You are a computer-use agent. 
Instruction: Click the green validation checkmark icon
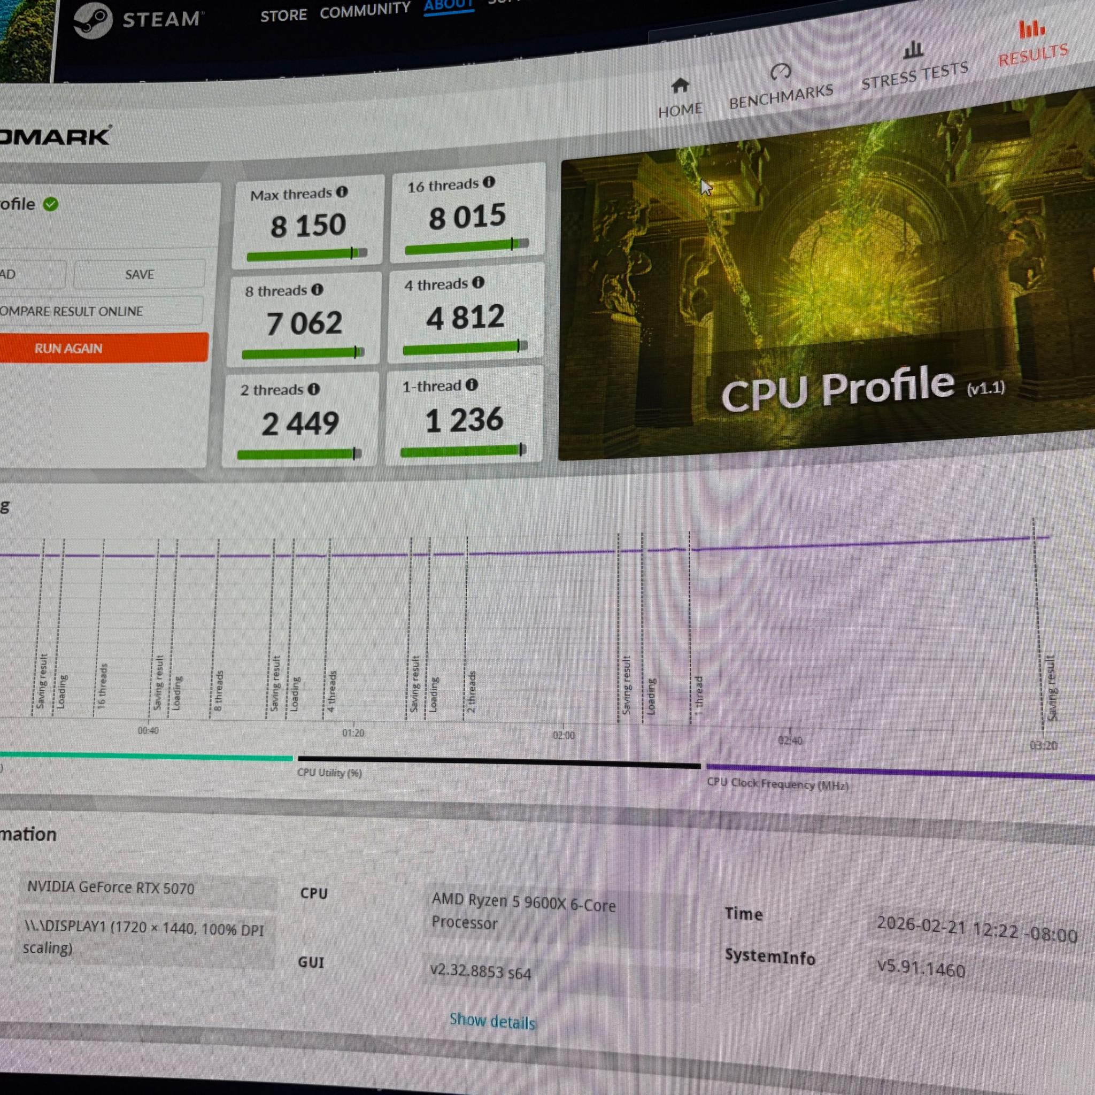(x=50, y=204)
